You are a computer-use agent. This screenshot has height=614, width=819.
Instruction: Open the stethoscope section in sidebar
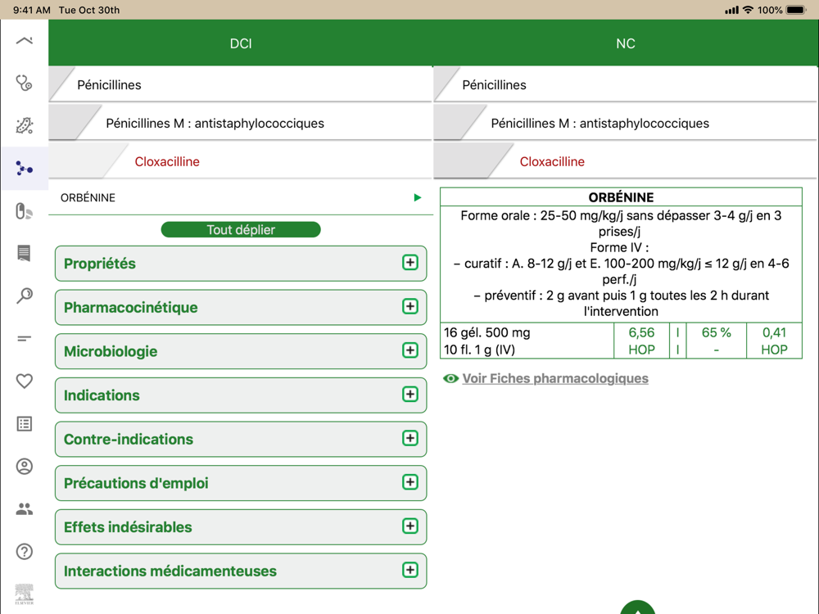coord(24,83)
